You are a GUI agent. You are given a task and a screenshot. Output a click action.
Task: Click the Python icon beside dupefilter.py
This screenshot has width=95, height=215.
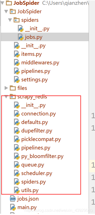tap(17, 131)
